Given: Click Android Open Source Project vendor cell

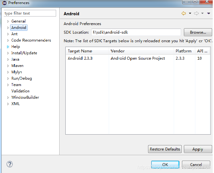Looking at the screenshot, I should click(x=138, y=58).
